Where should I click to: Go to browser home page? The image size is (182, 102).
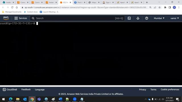coord(17,7)
